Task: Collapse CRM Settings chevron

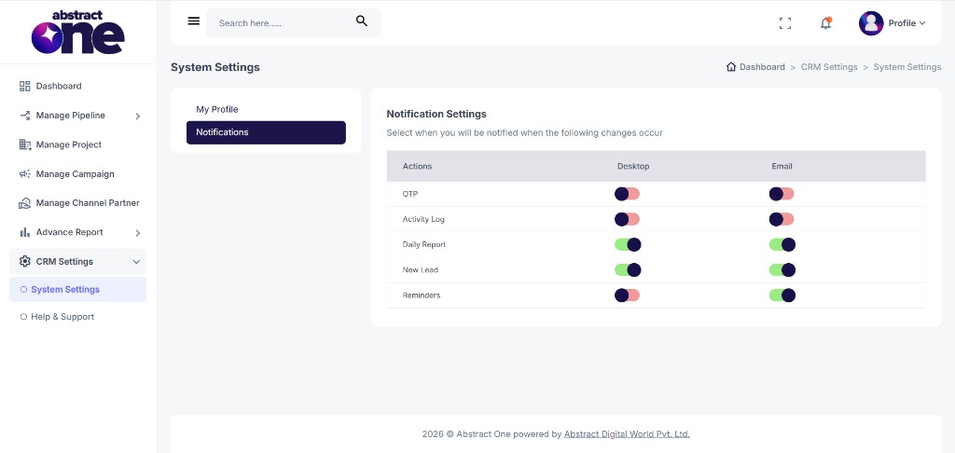Action: click(x=136, y=262)
